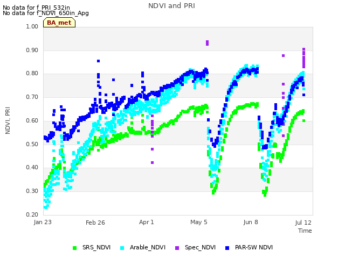Screen dimensions: 345x258
Task: Click the 0.30 y-axis tick label
Action: tap(32, 191)
